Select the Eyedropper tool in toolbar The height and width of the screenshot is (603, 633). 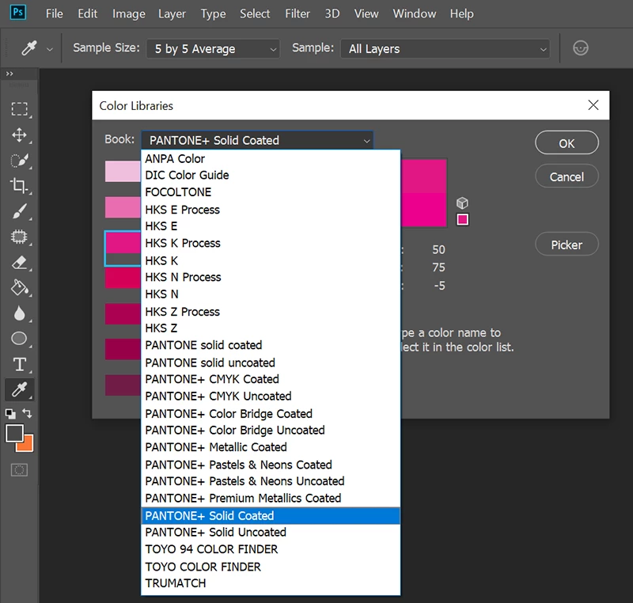pos(19,389)
